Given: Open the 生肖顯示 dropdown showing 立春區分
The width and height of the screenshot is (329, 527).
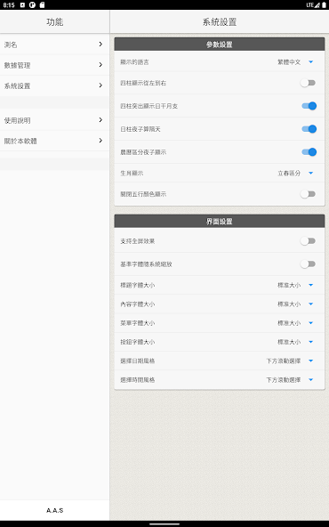Looking at the screenshot, I should [295, 173].
